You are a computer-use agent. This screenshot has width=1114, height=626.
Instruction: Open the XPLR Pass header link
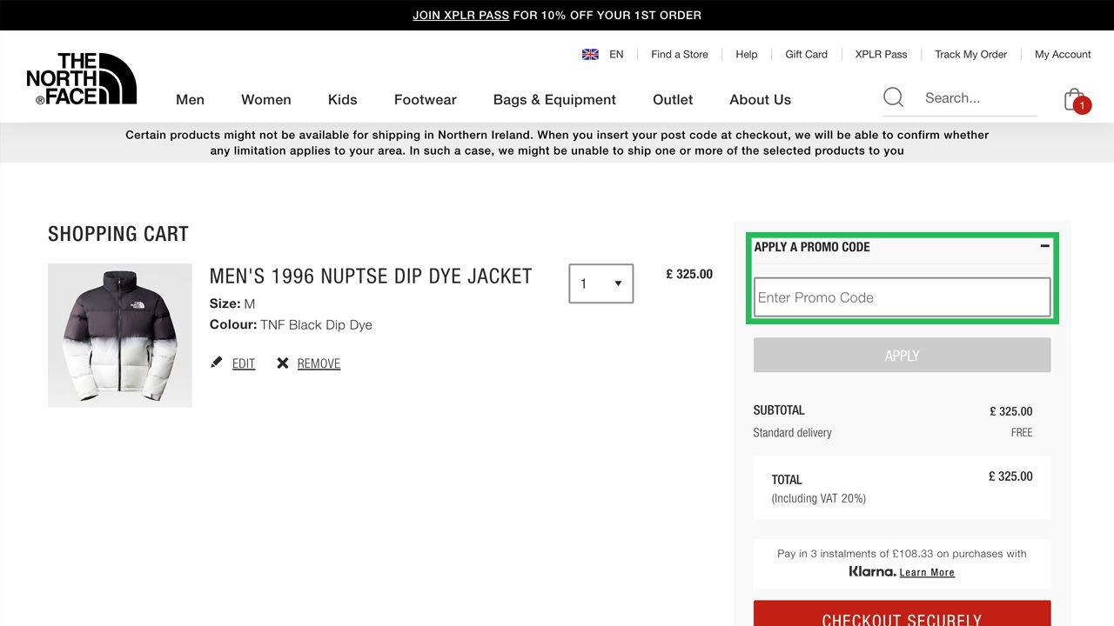pos(881,54)
